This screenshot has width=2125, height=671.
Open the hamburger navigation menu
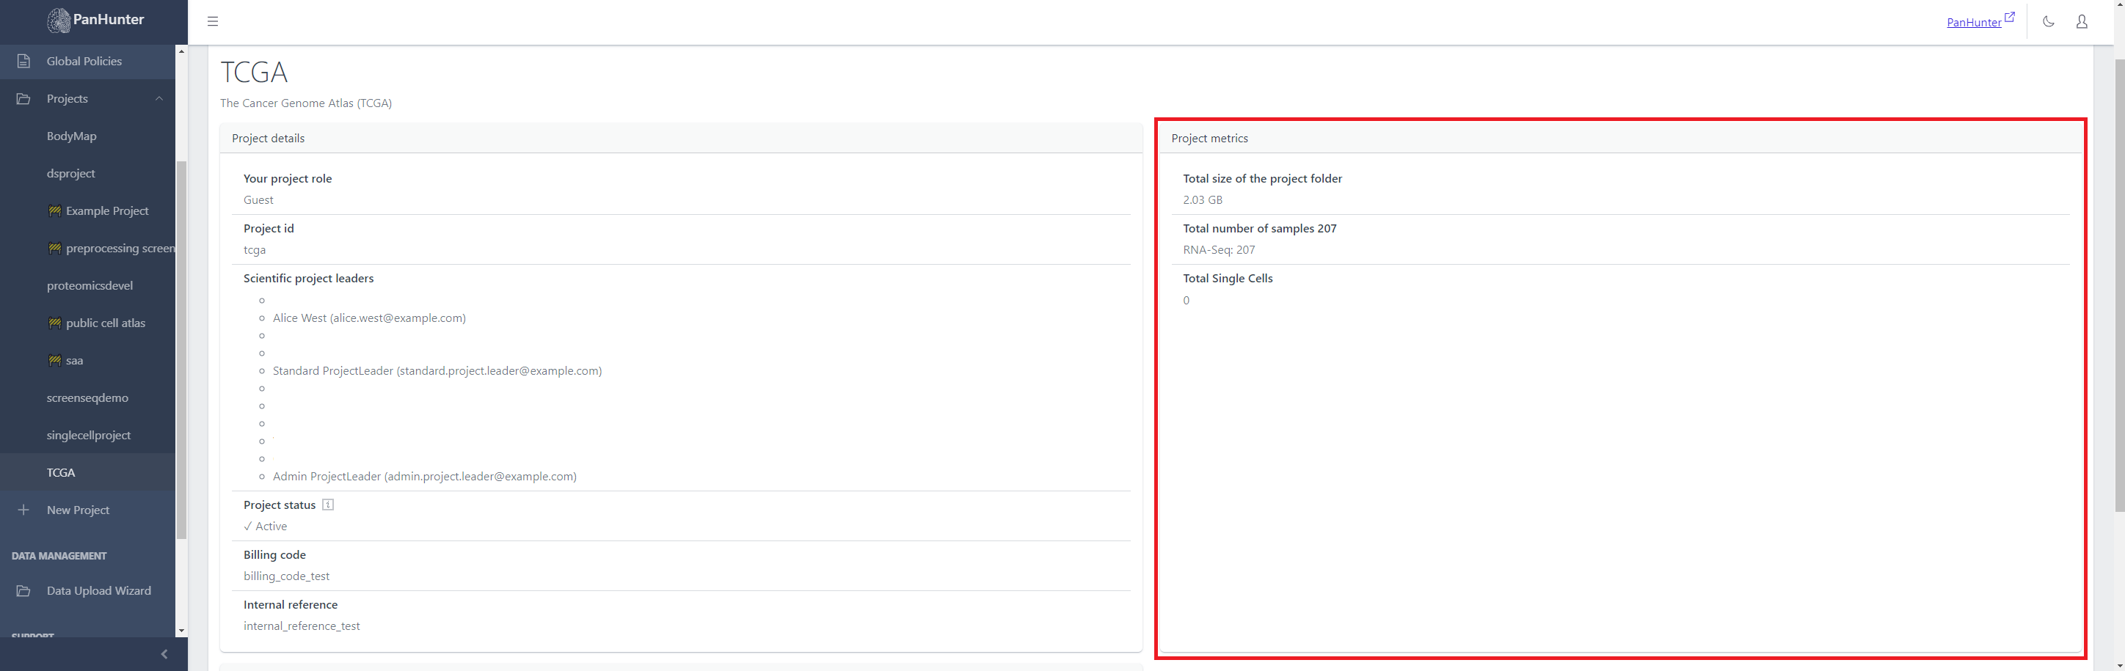(212, 21)
